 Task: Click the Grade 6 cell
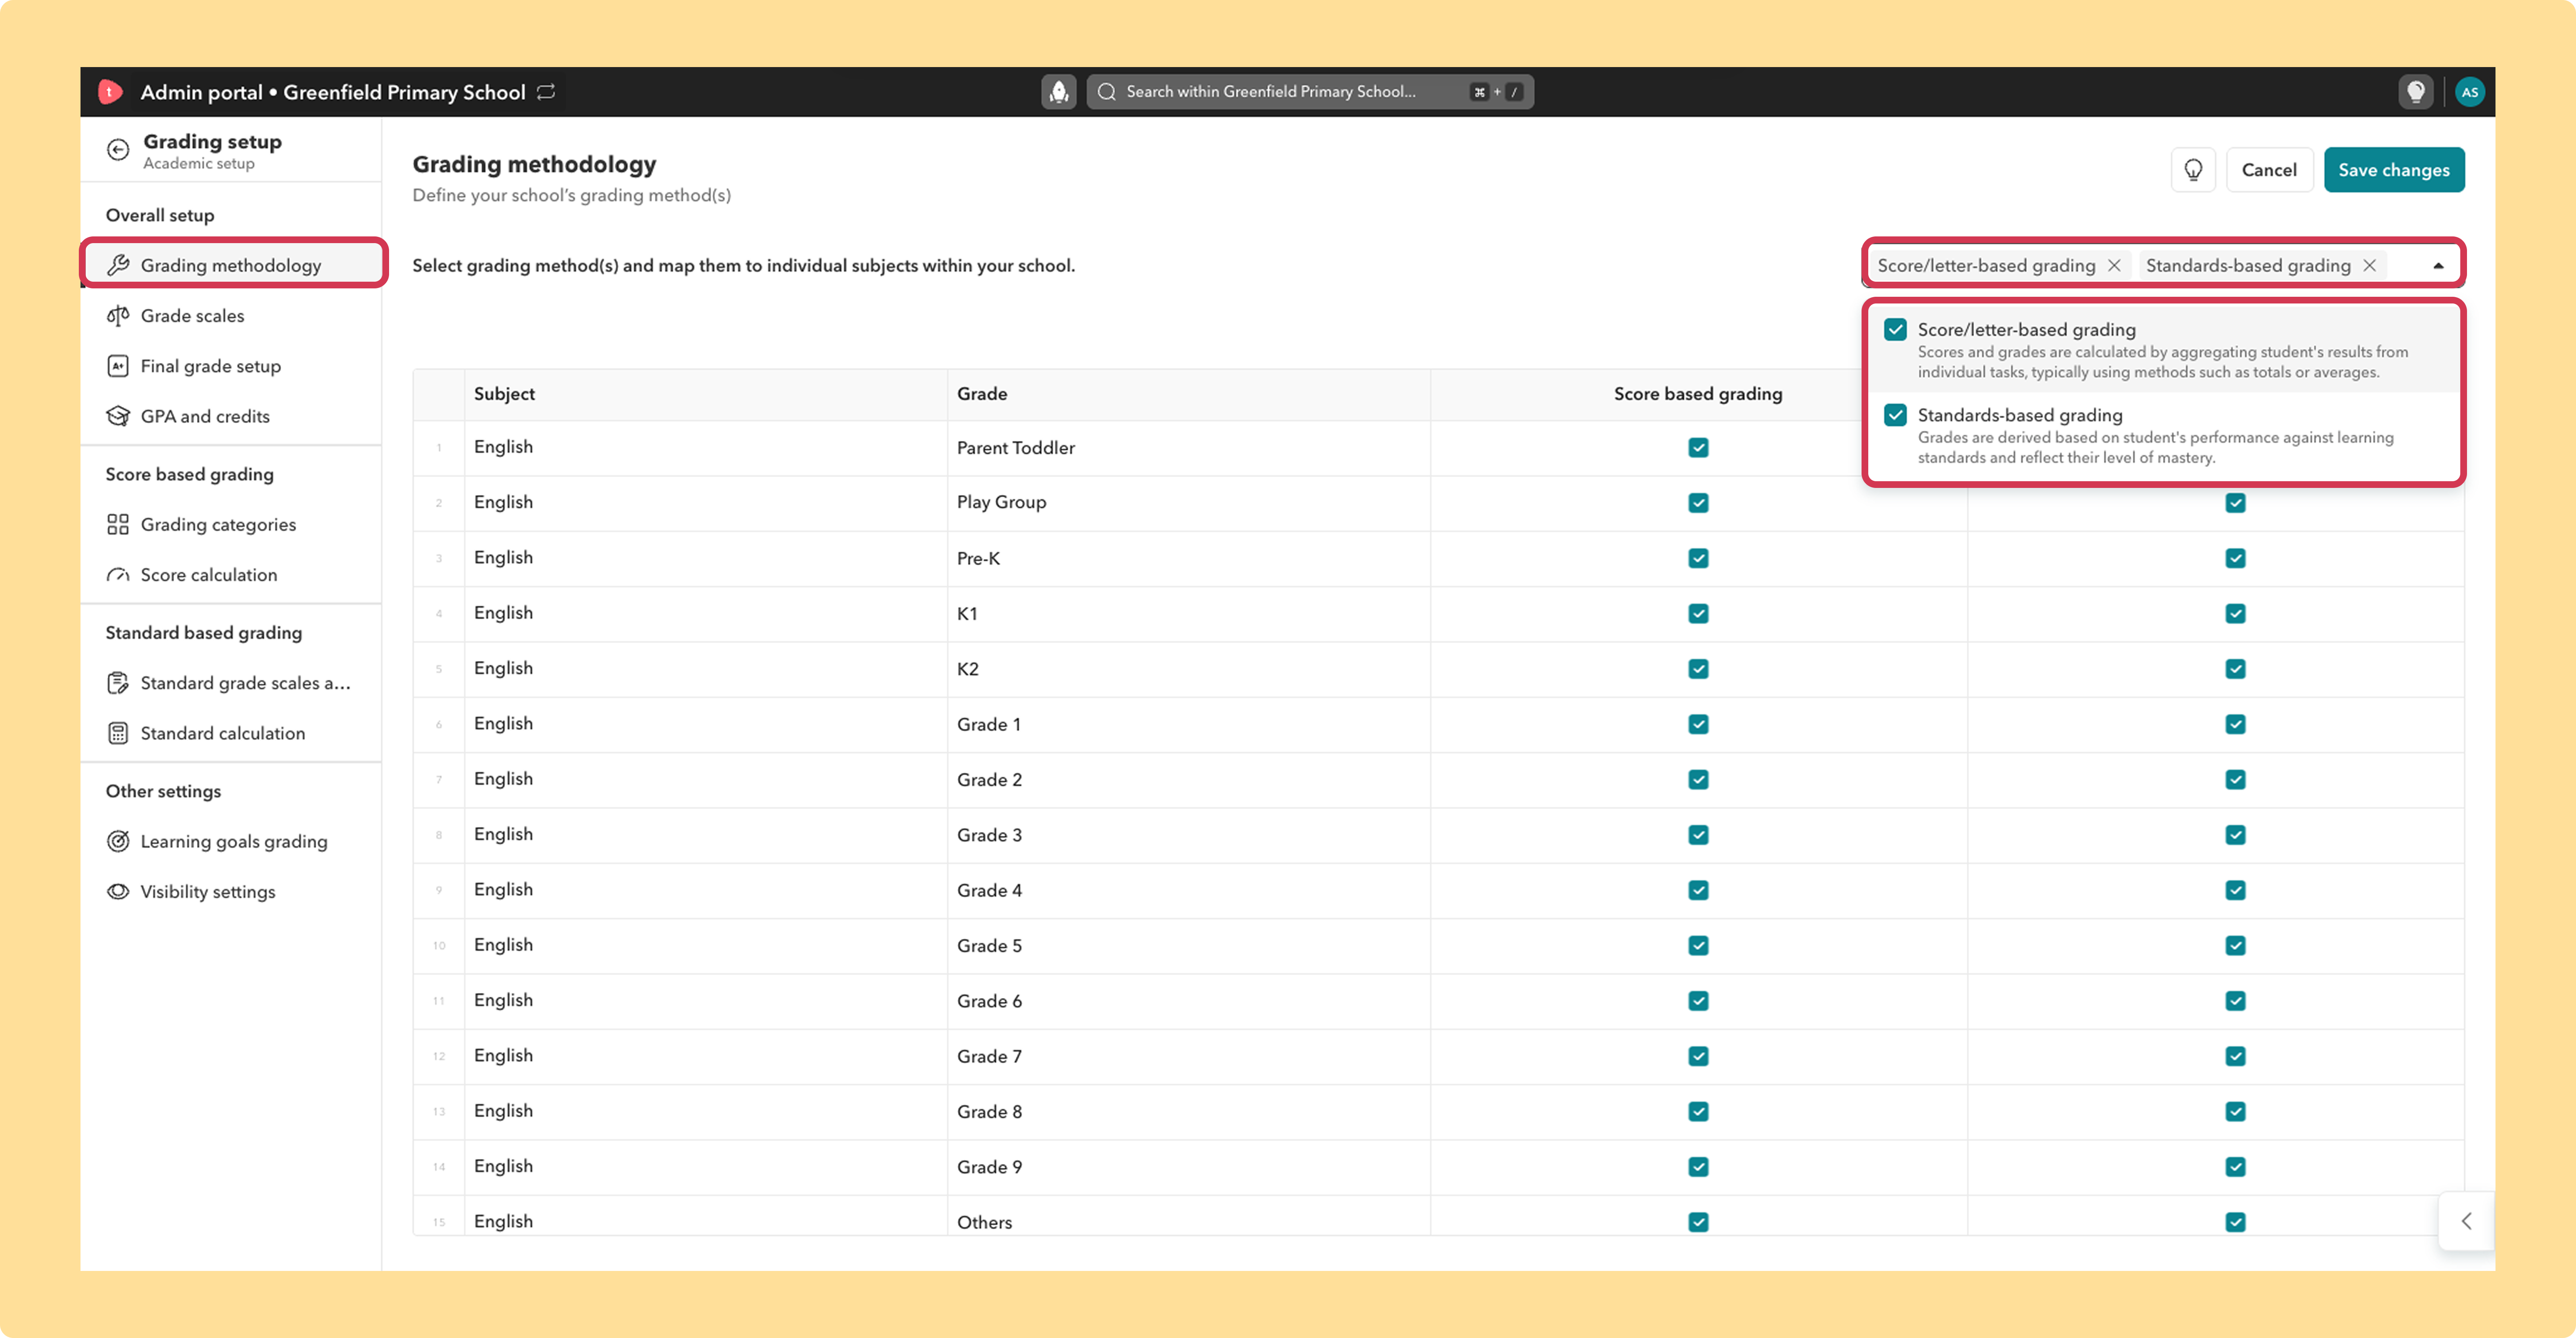click(x=1188, y=1001)
